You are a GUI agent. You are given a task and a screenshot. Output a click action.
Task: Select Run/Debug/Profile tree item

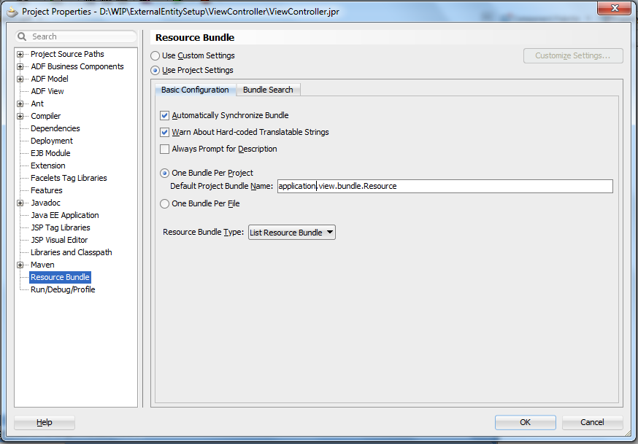click(x=63, y=289)
